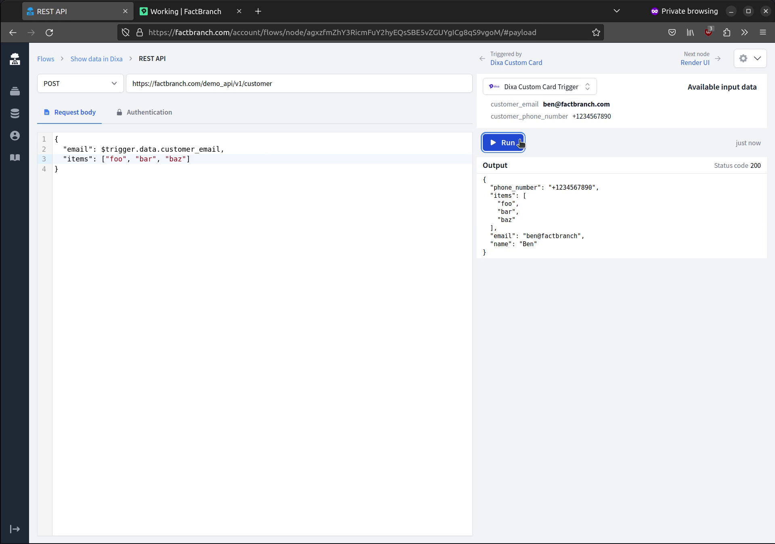This screenshot has height=544, width=775.
Task: Open Show data in Dixa breadcrumb
Action: (96, 59)
